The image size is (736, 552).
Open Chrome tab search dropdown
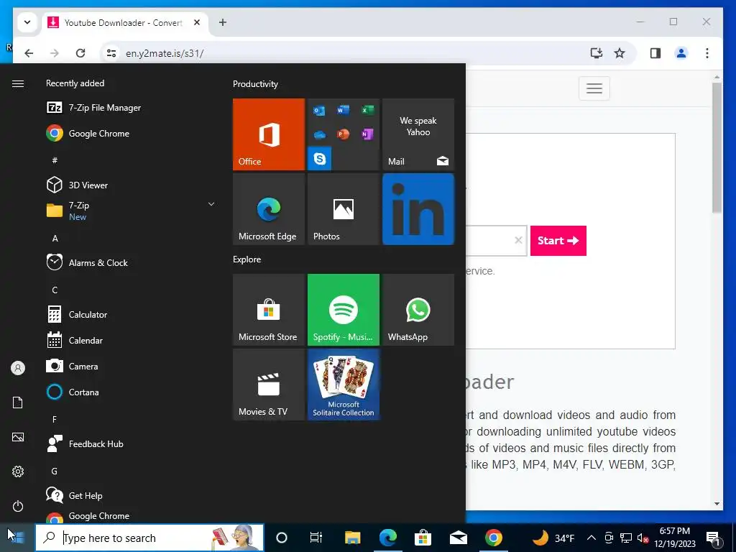click(x=27, y=22)
